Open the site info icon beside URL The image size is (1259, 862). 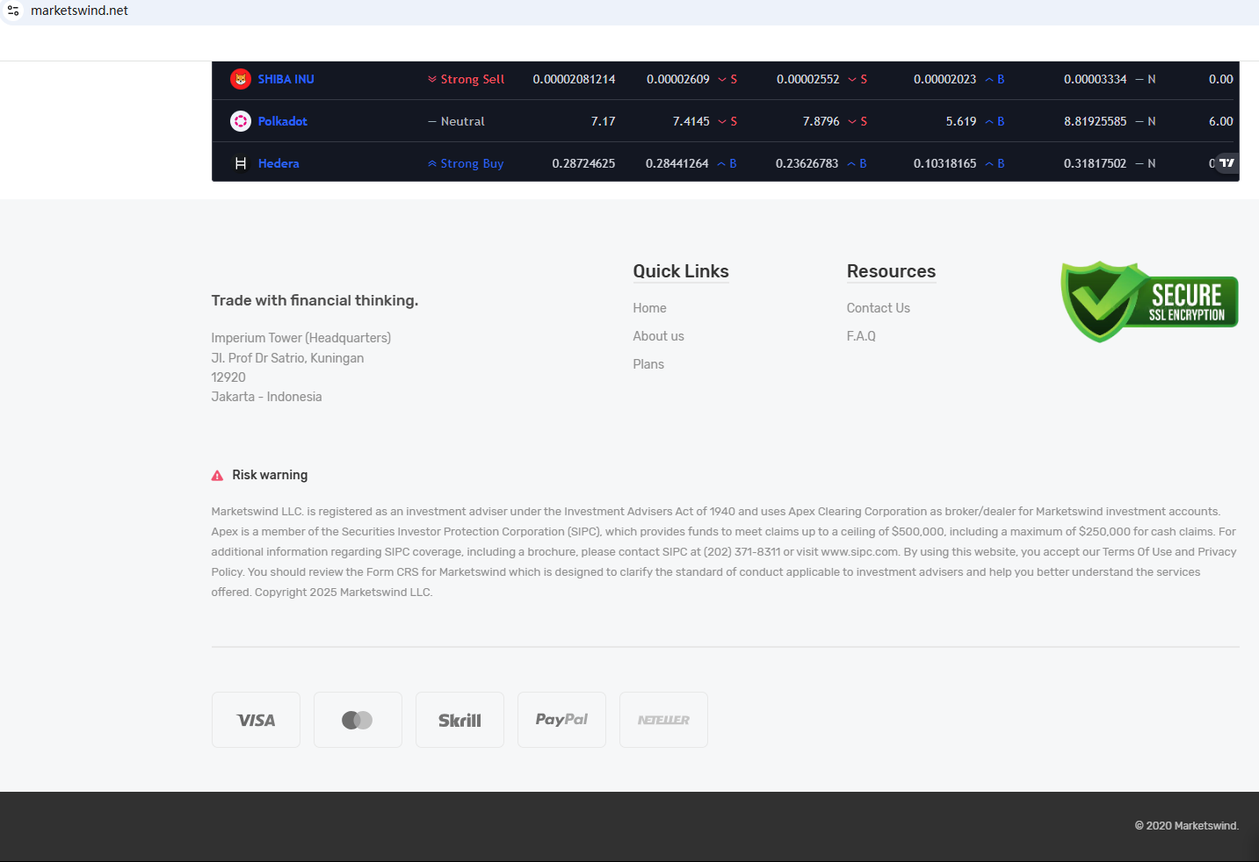(13, 11)
